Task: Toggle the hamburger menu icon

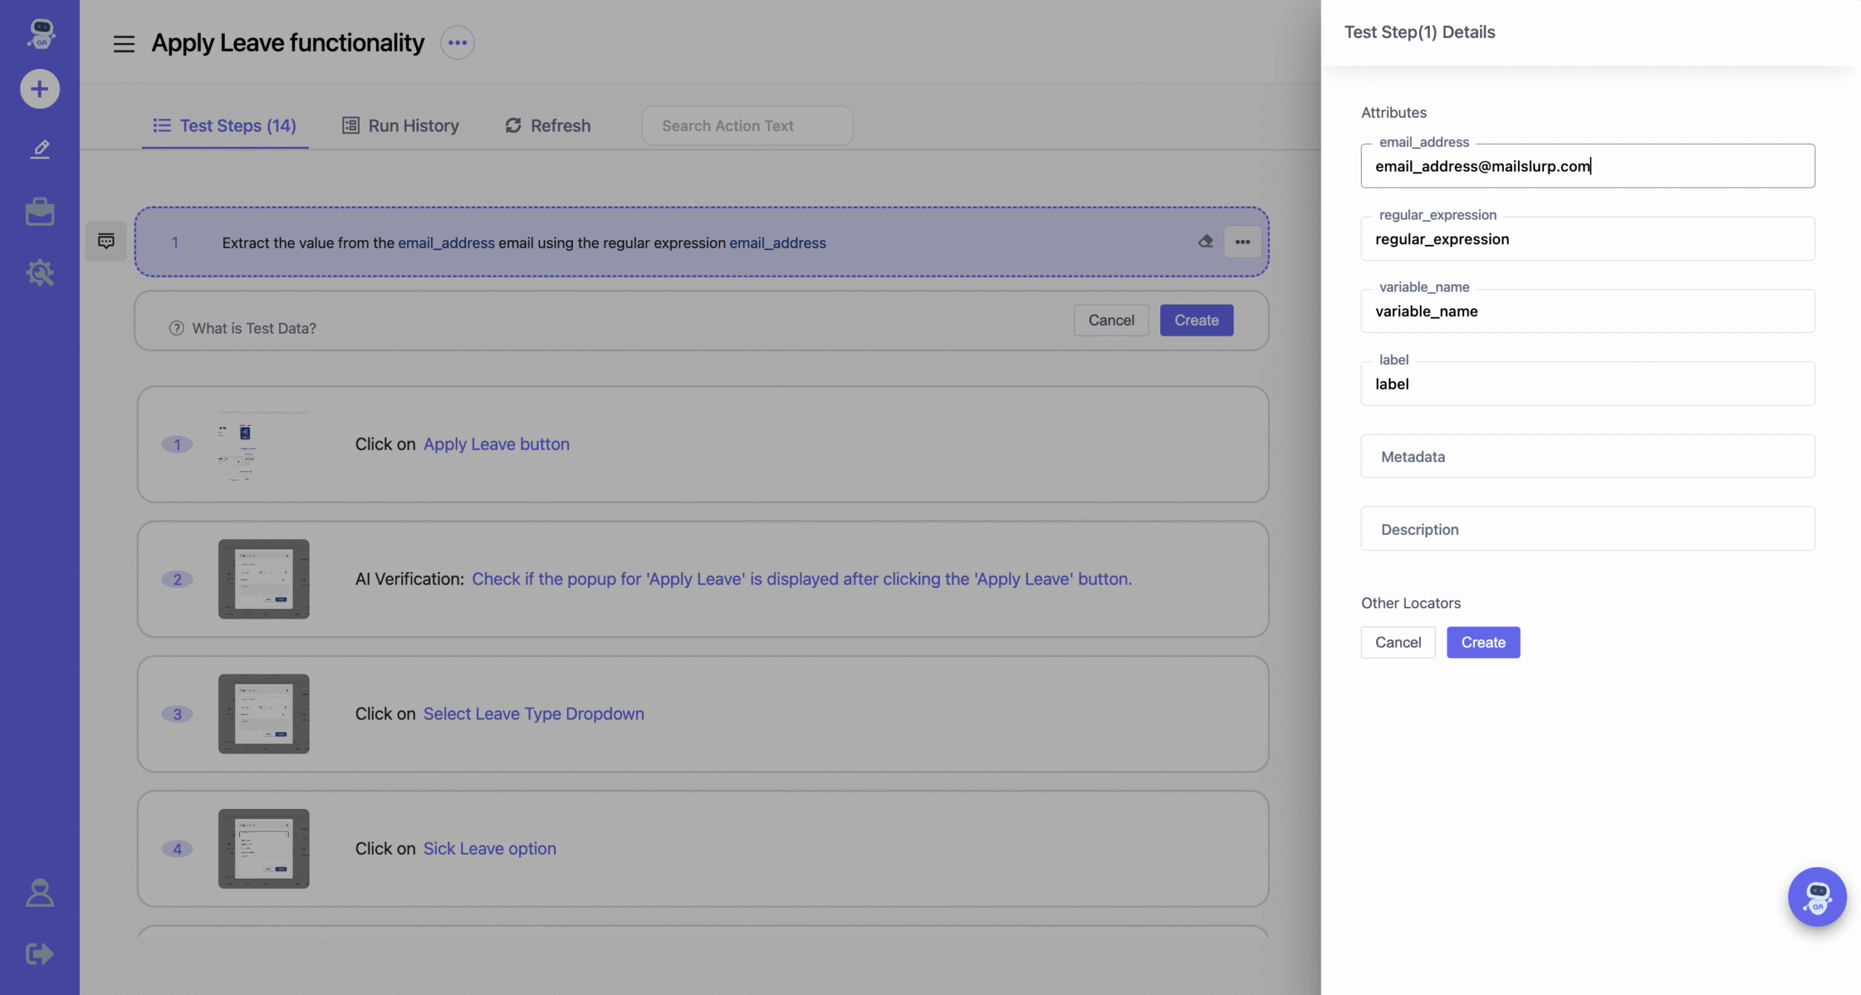Action: (x=124, y=44)
